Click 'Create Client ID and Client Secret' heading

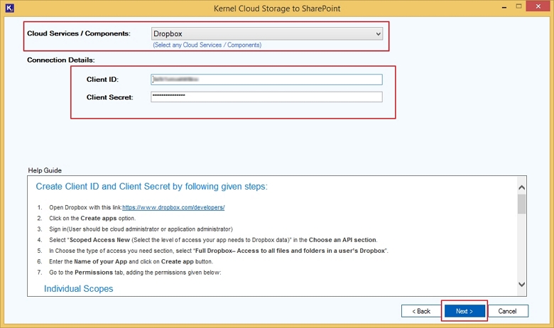point(151,187)
